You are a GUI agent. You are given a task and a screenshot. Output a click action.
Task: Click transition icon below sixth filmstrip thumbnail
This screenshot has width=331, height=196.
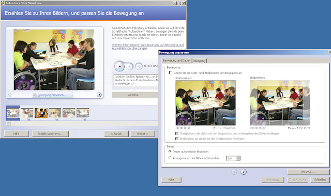click(x=85, y=119)
